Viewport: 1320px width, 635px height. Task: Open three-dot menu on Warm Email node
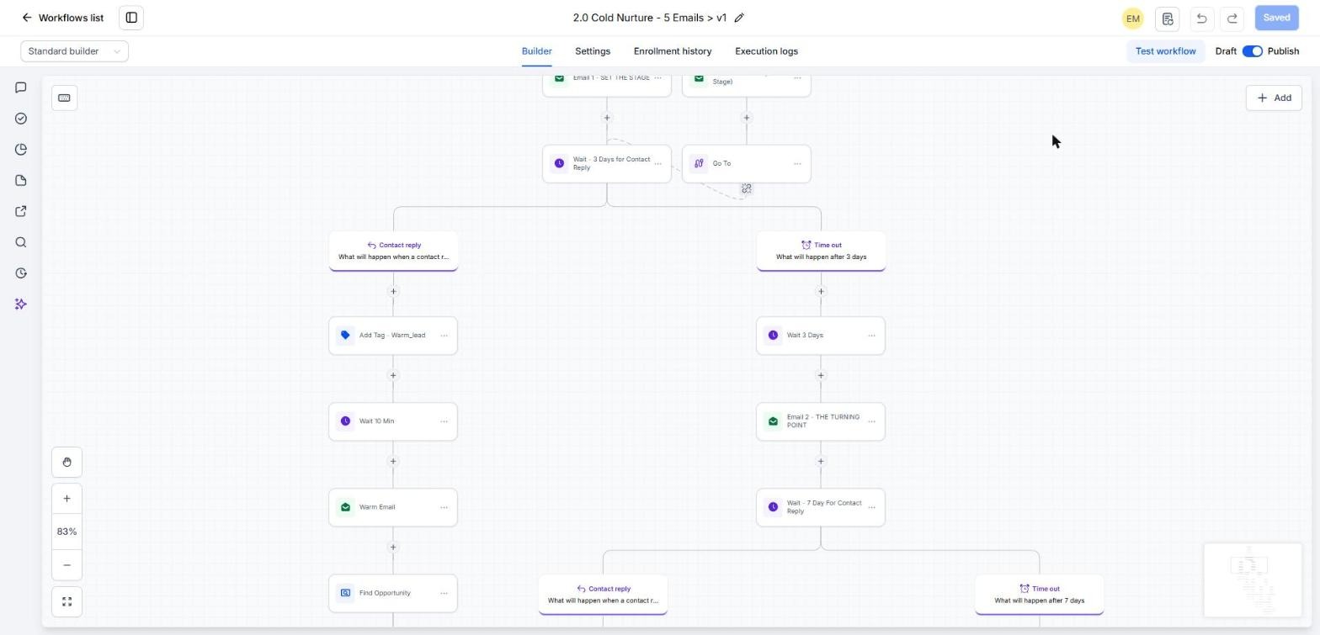click(x=444, y=507)
